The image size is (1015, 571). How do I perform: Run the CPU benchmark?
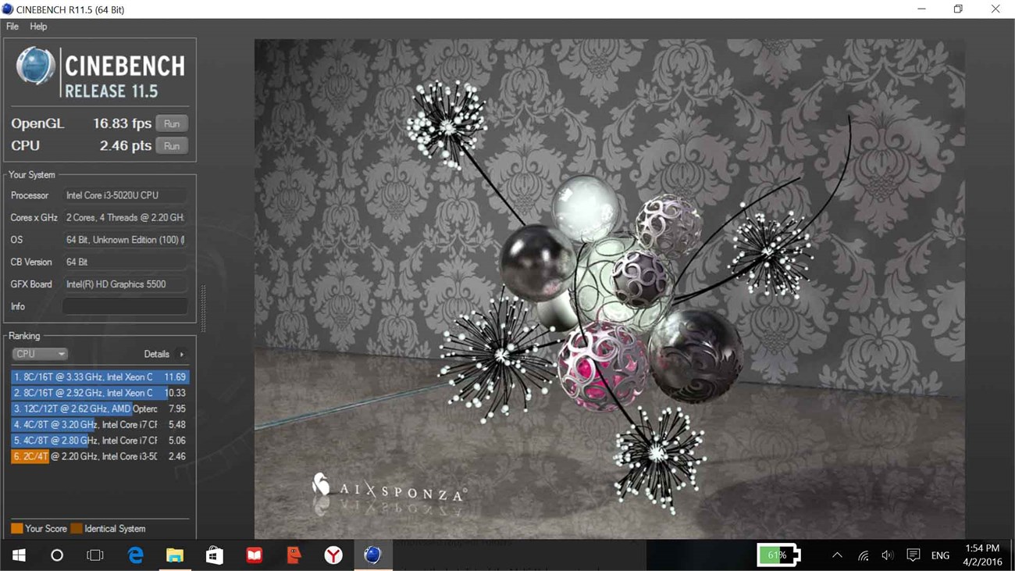coord(172,146)
